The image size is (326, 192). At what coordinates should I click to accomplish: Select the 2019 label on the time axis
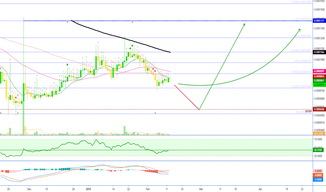click(88, 189)
